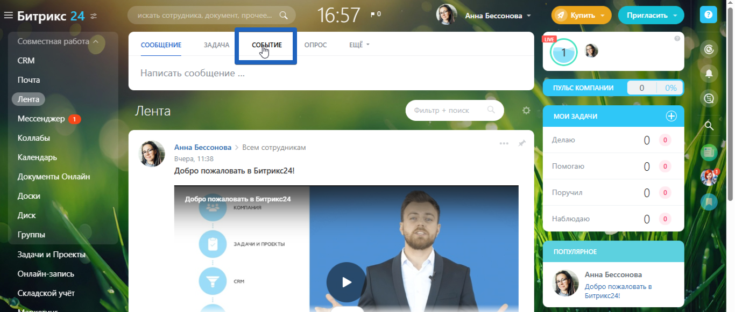
Task: Expand the Ещё tab dropdown
Action: pyautogui.click(x=359, y=45)
